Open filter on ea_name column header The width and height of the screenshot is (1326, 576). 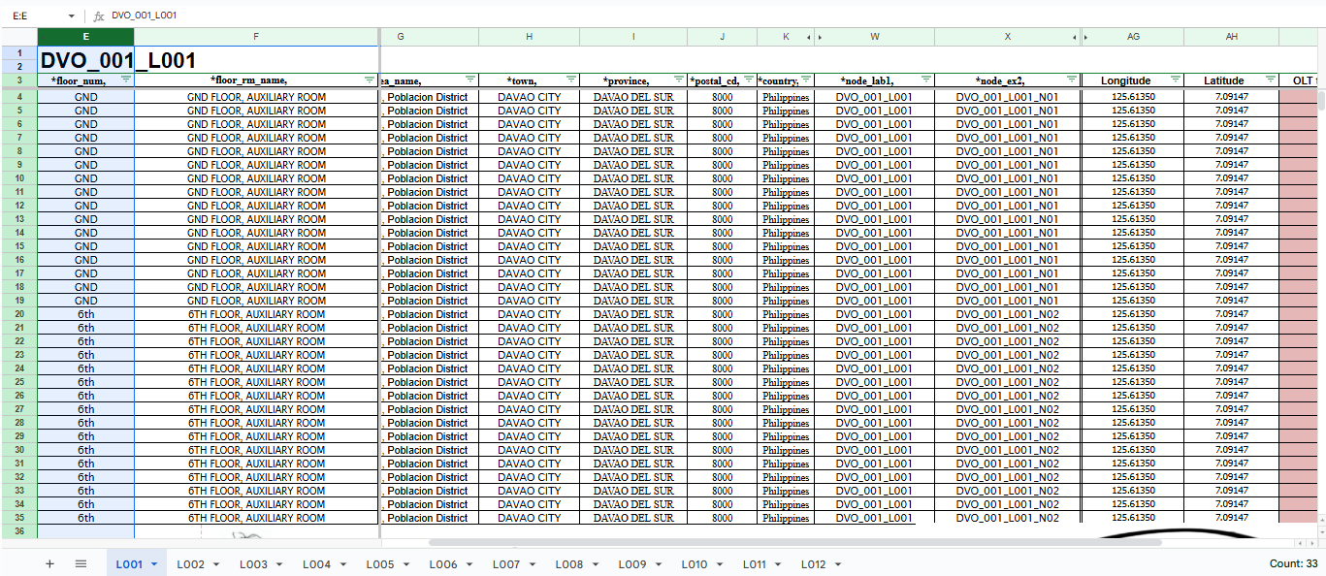click(470, 80)
